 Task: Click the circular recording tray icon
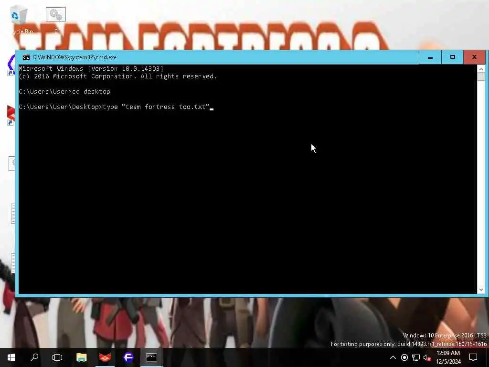click(404, 357)
